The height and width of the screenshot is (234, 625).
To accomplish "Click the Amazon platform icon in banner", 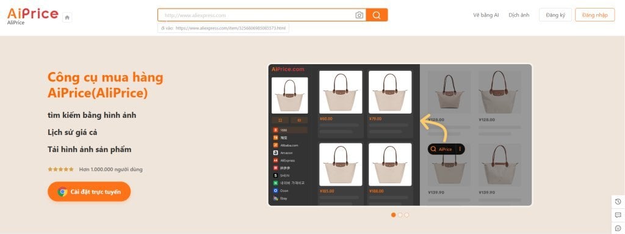I will click(x=275, y=153).
